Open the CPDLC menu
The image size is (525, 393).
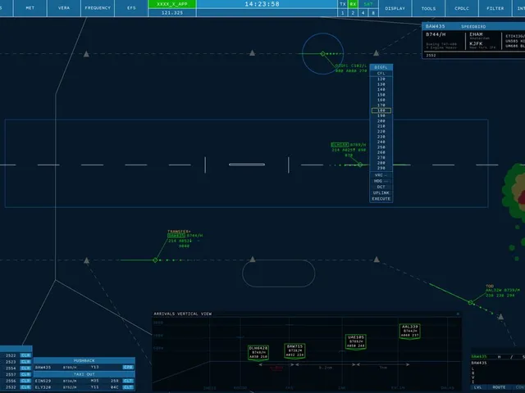pos(462,8)
